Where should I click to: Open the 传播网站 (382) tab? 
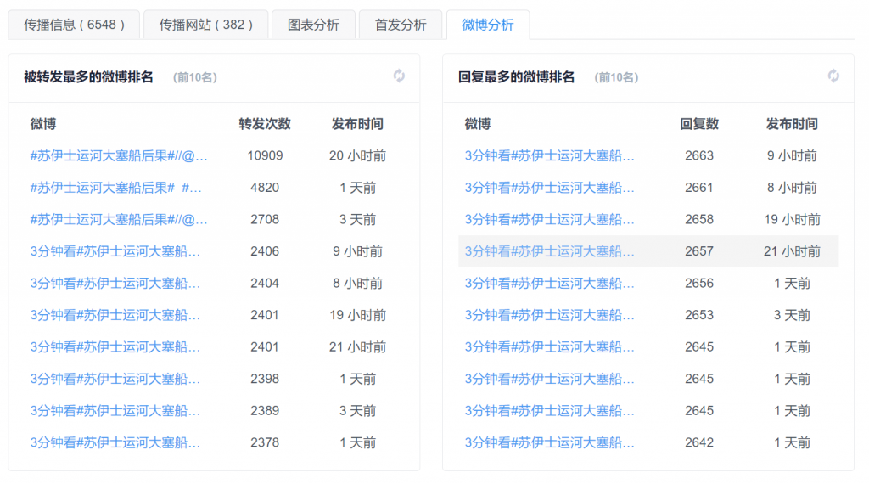[206, 25]
